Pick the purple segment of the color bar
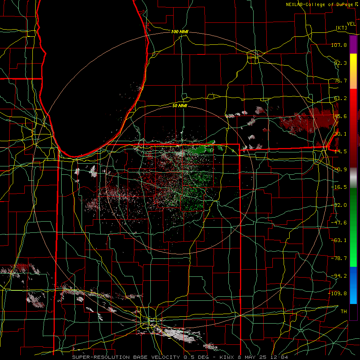This screenshot has height=360, width=360. [x=353, y=45]
